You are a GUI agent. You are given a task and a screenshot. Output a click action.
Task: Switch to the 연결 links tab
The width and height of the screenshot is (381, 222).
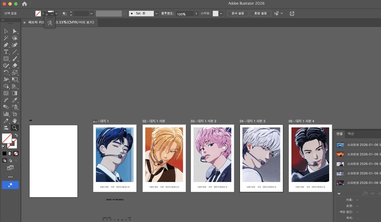click(339, 134)
